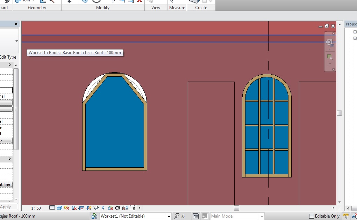Close the Properties palette

click(16, 24)
